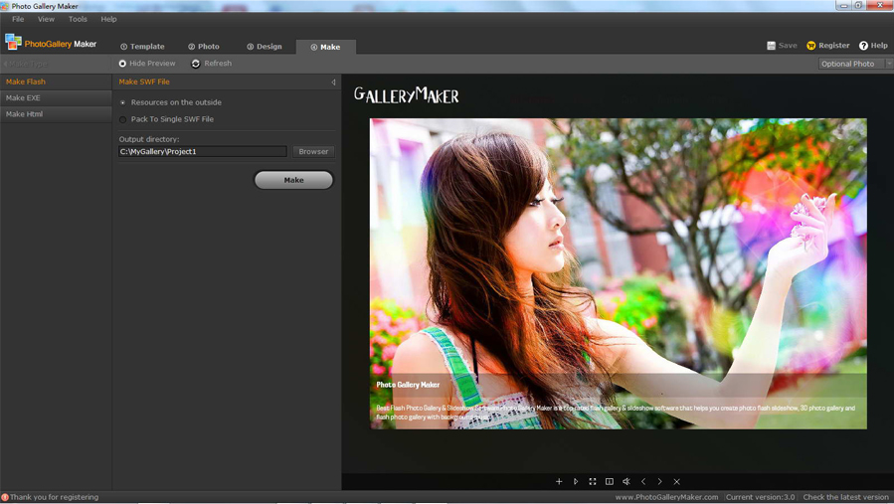Select Make Flash in sidebar
Screen dimensions: 894x504
(x=56, y=82)
